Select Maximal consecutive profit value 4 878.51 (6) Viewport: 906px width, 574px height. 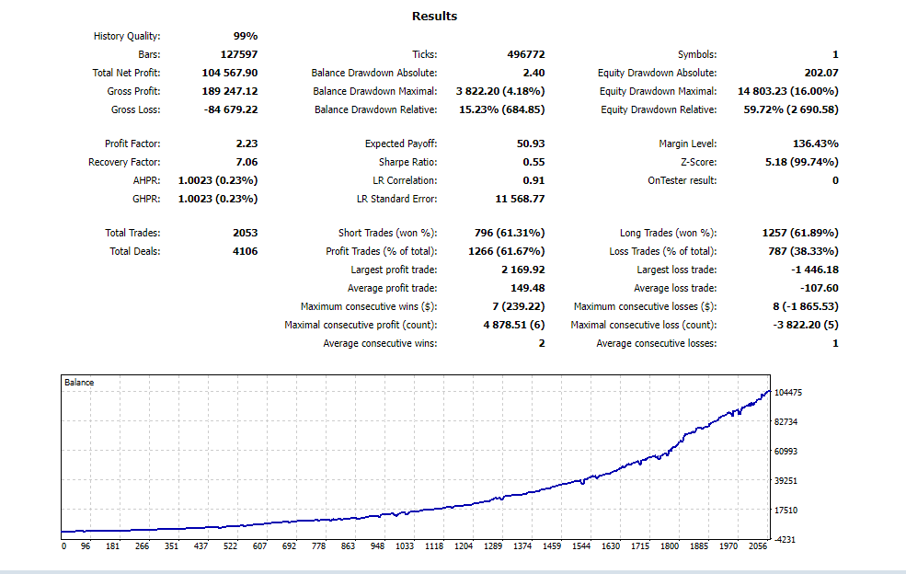coord(514,326)
